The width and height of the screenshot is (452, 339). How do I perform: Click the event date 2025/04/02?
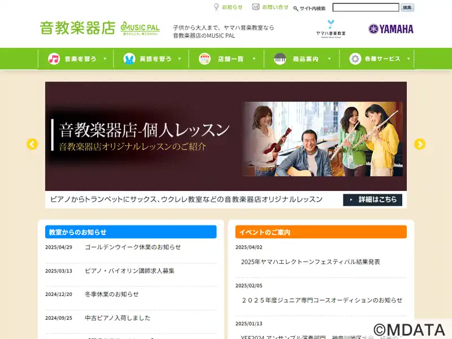[249, 247]
